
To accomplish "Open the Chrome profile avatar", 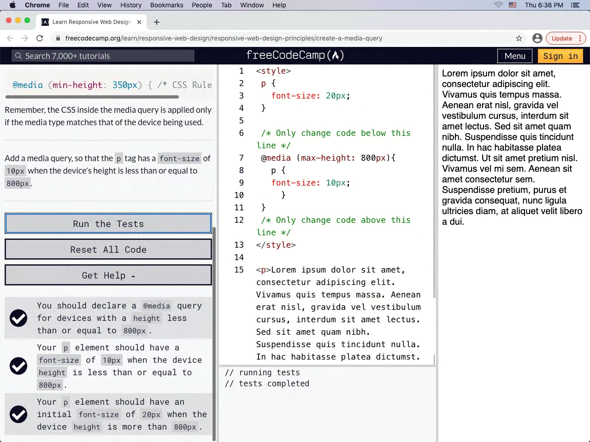I will tap(537, 38).
